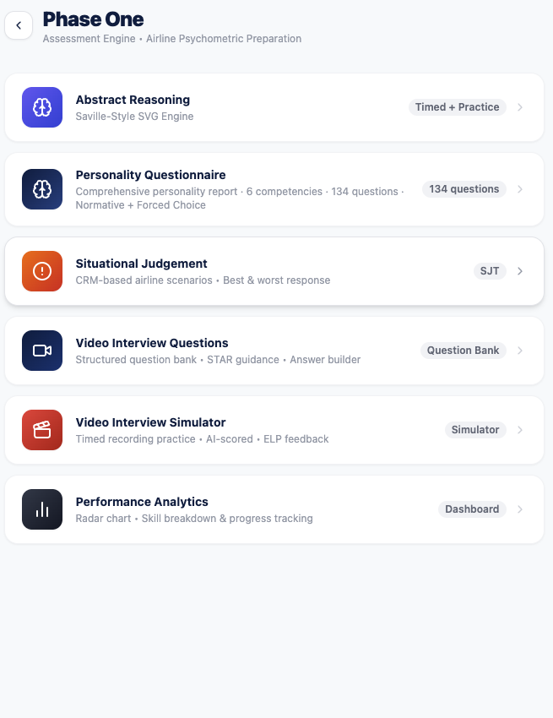Click the Timed + Practice badge
The image size is (553, 718).
458,107
